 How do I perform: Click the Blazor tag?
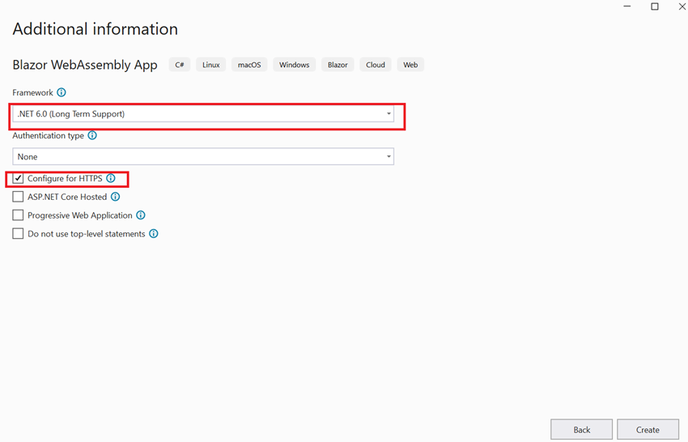(338, 65)
